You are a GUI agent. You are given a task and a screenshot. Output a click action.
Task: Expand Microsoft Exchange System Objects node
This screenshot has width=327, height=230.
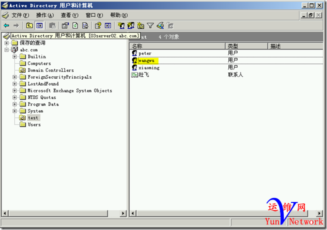14,90
